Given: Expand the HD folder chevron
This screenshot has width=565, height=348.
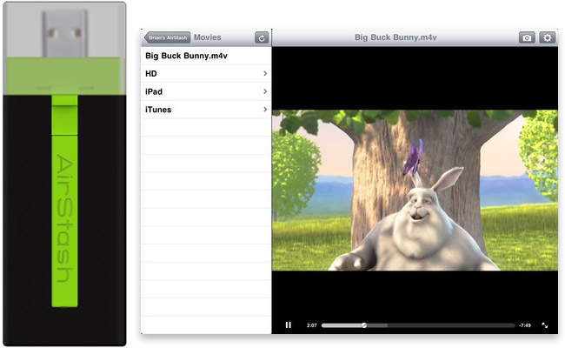Looking at the screenshot, I should [x=264, y=73].
